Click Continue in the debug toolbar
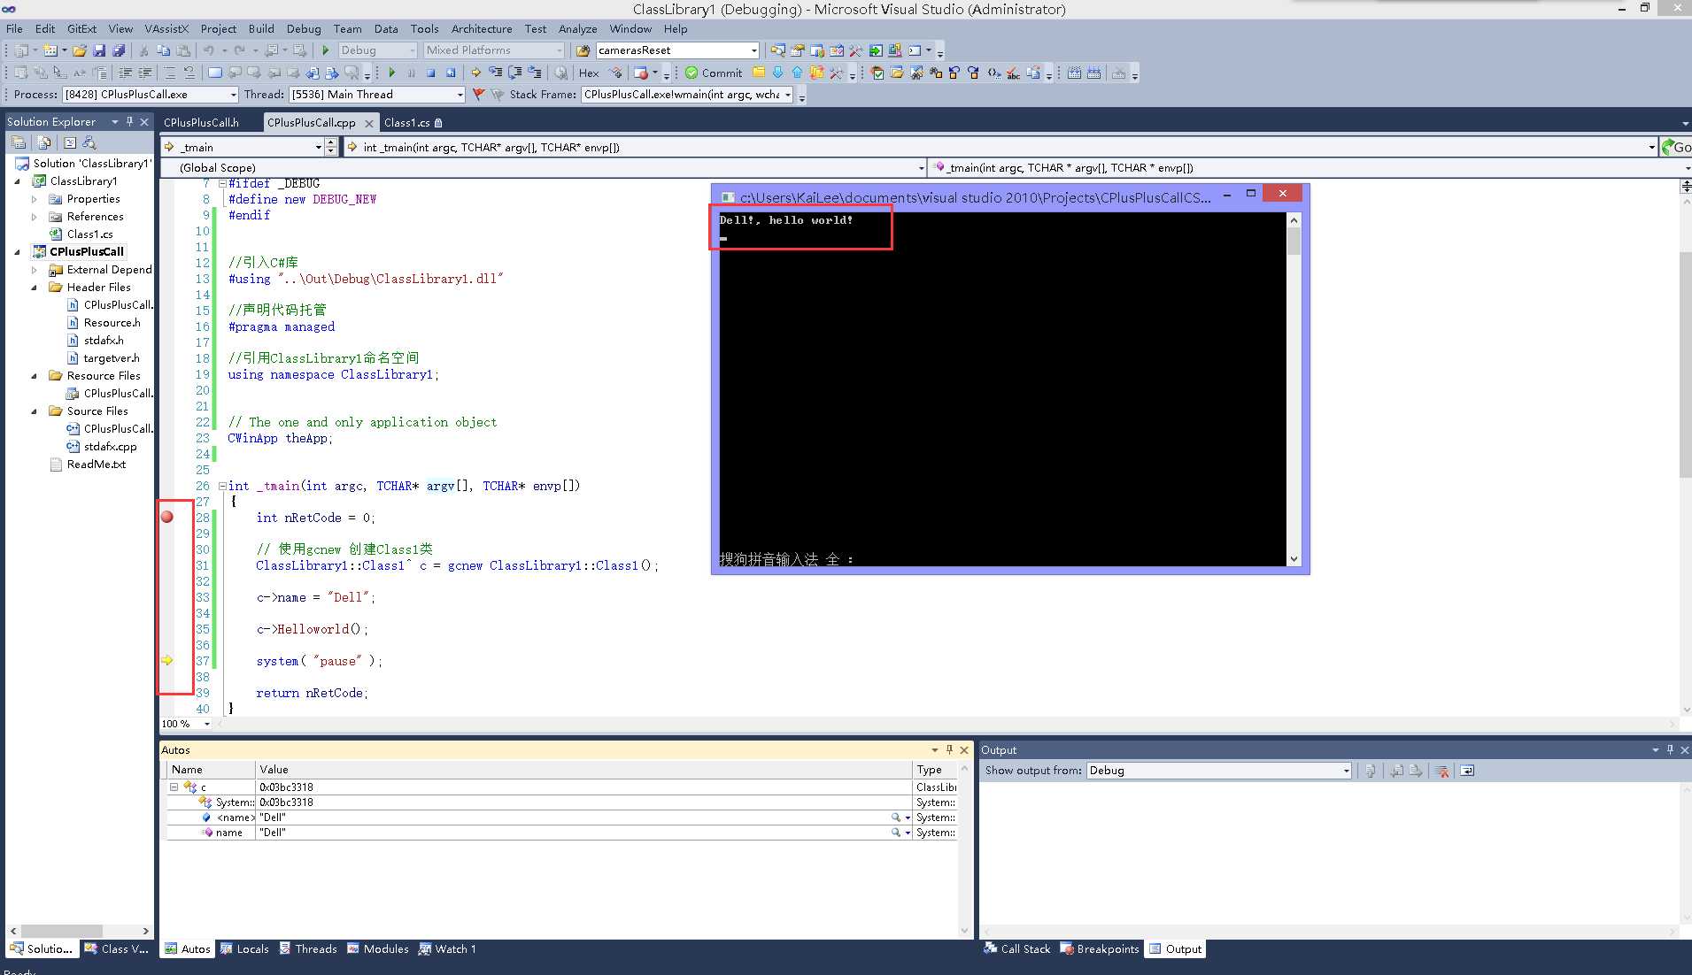 click(391, 73)
